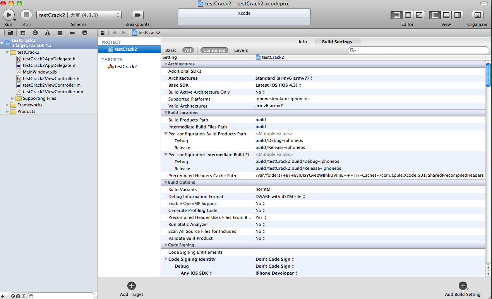Open the related files grid menu
This screenshot has width=492, height=299.
click(103, 33)
